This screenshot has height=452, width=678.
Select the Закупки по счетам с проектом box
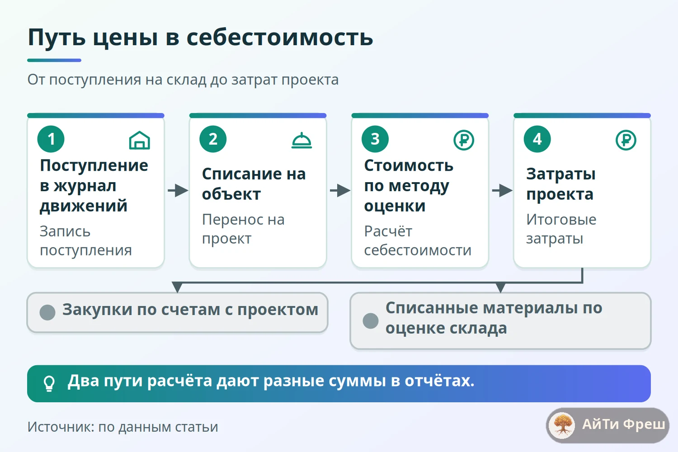(178, 312)
